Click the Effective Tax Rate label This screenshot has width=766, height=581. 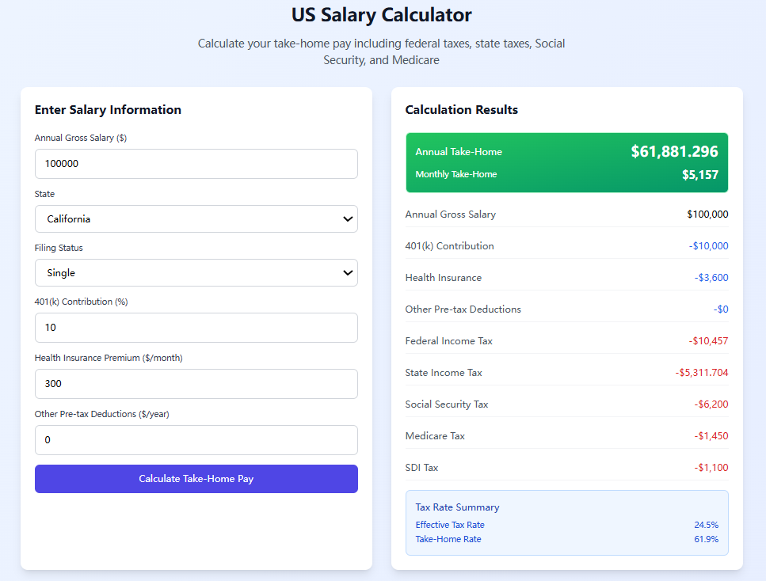pos(450,524)
